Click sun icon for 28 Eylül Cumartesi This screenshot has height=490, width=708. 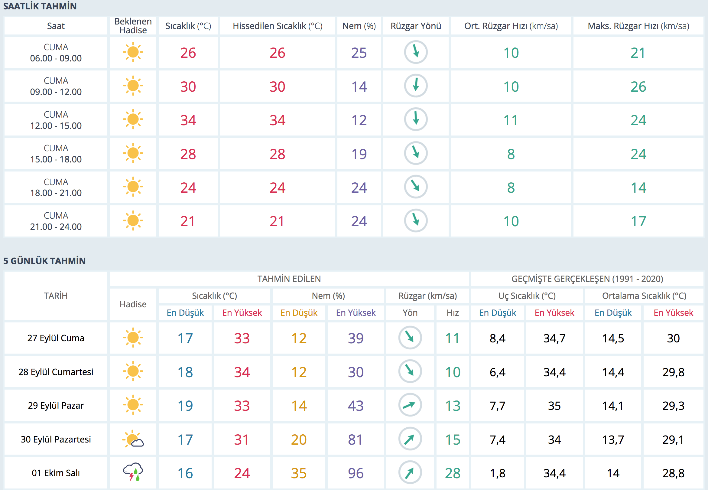(x=133, y=371)
